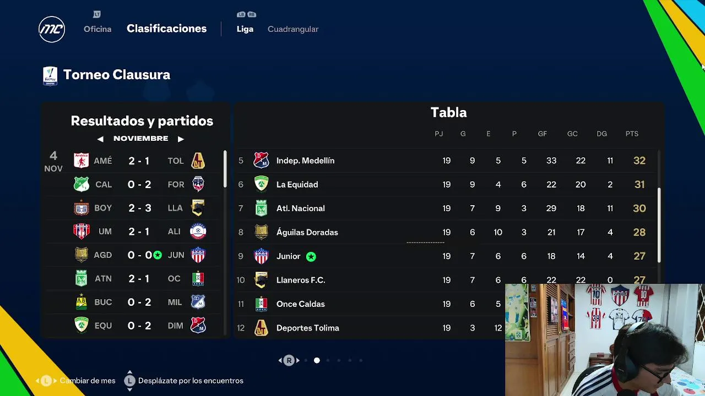Click the MC manager career logo
The width and height of the screenshot is (705, 396).
tap(52, 29)
